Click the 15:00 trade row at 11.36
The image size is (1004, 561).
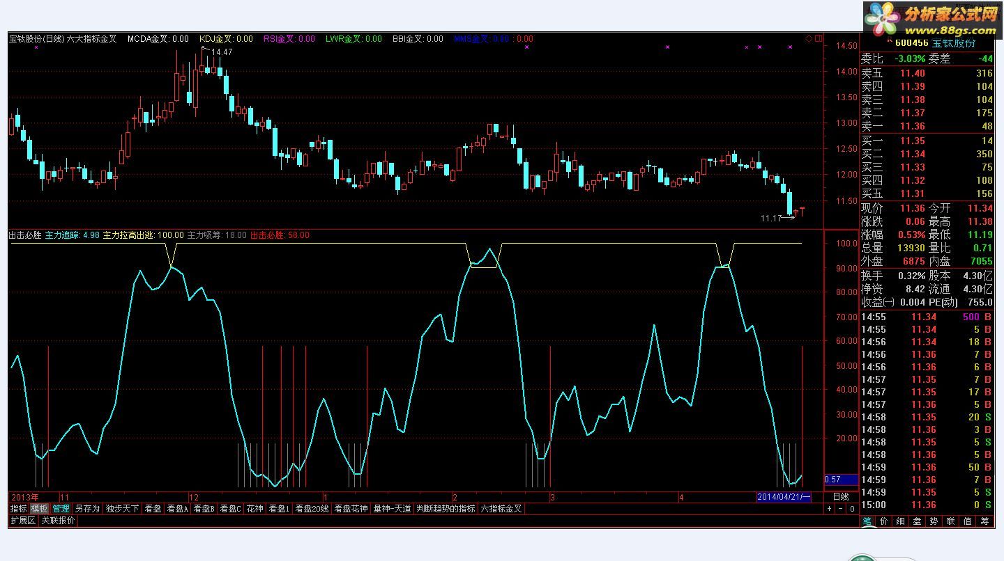[x=927, y=505]
